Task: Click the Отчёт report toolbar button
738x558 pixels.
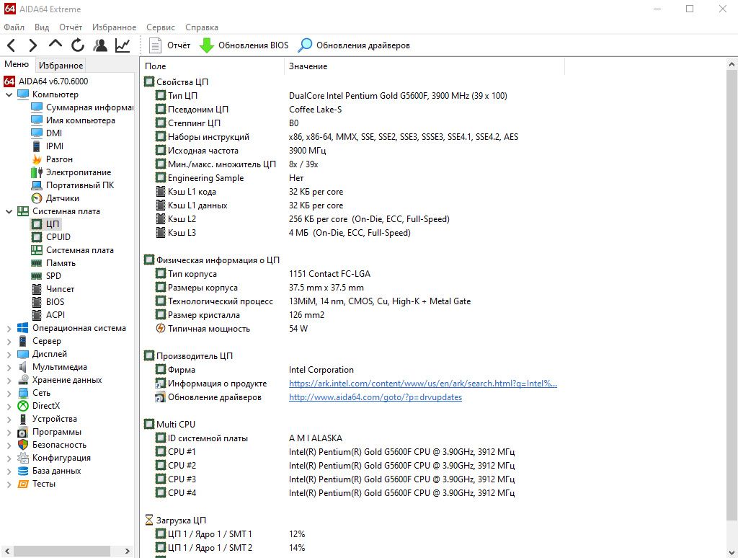Action: [169, 45]
